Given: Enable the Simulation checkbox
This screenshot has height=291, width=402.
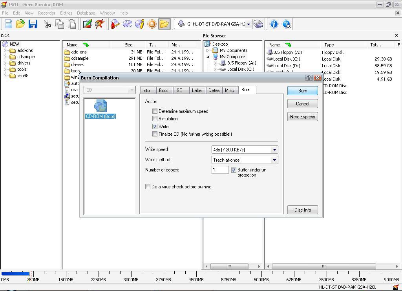Looking at the screenshot, I should pos(155,119).
